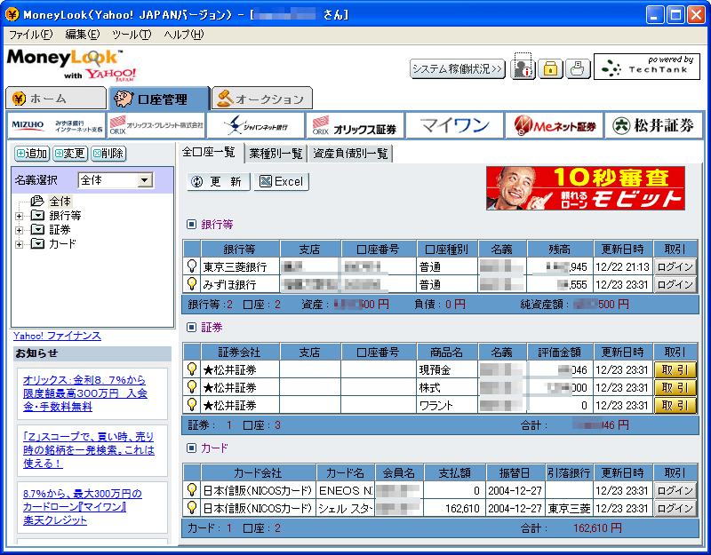Switch to the オークション tab
The height and width of the screenshot is (555, 711).
click(x=262, y=99)
